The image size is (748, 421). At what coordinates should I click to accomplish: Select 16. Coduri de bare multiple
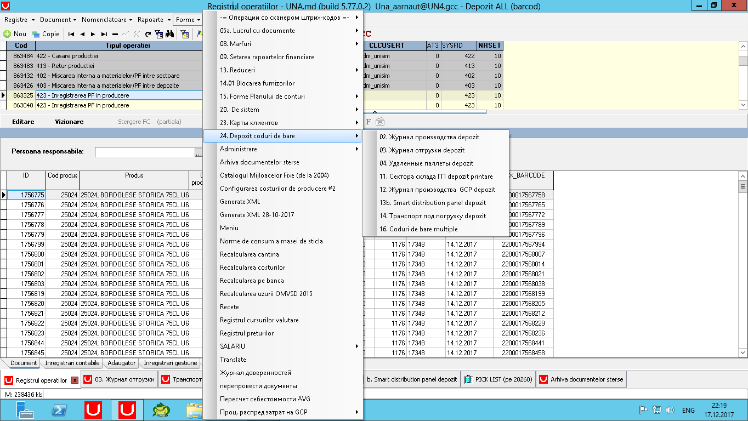[x=435, y=229]
